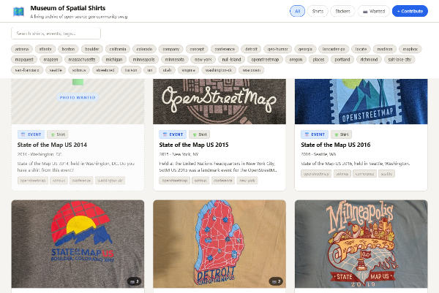
Task: Filter by the minneapolis tag
Action: point(143,60)
